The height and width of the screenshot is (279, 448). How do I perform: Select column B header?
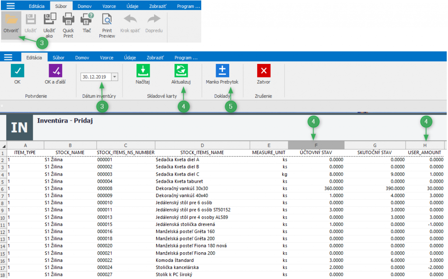pyautogui.click(x=70, y=145)
